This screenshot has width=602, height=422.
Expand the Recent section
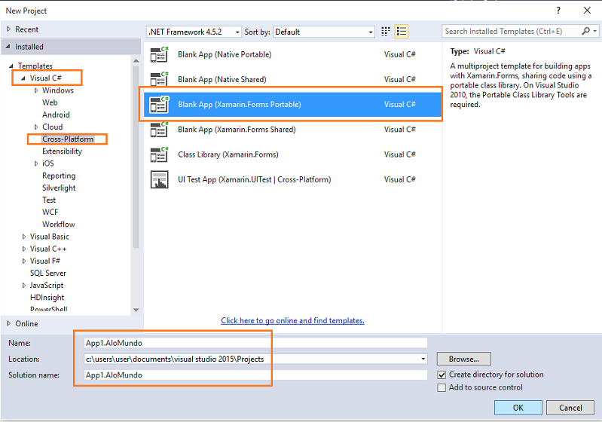(x=8, y=29)
